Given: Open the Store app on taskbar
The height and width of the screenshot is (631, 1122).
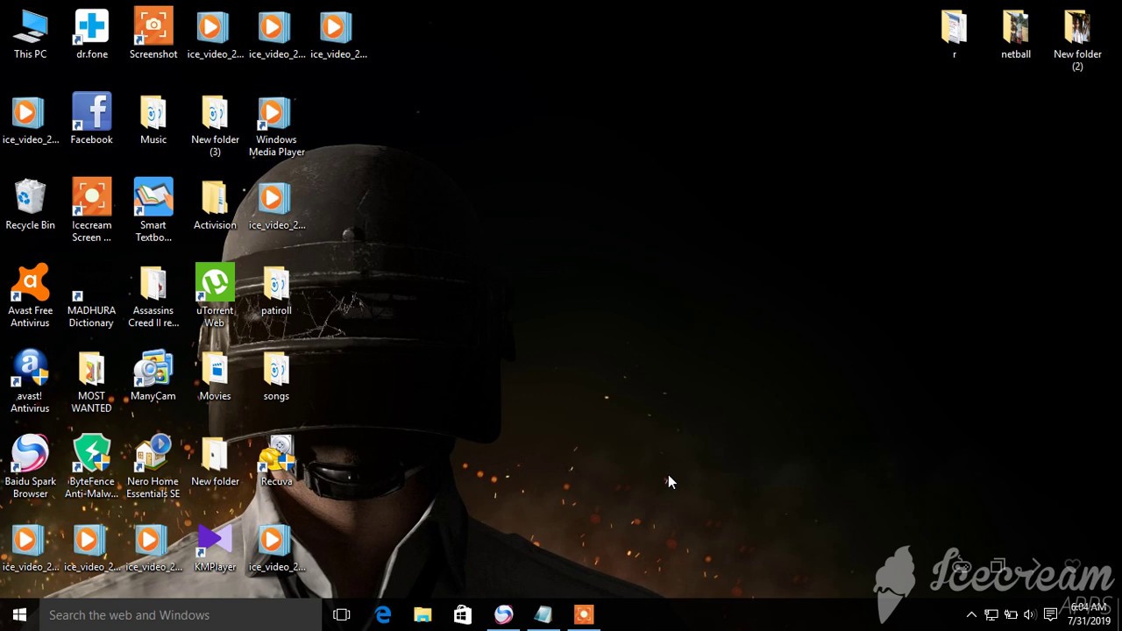Looking at the screenshot, I should point(462,615).
